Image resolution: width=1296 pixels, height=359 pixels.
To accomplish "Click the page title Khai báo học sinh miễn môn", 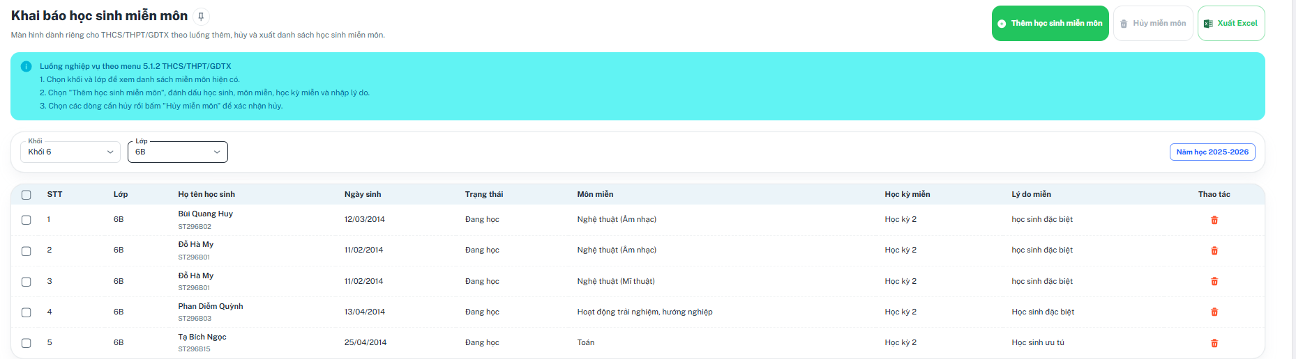I will click(99, 15).
